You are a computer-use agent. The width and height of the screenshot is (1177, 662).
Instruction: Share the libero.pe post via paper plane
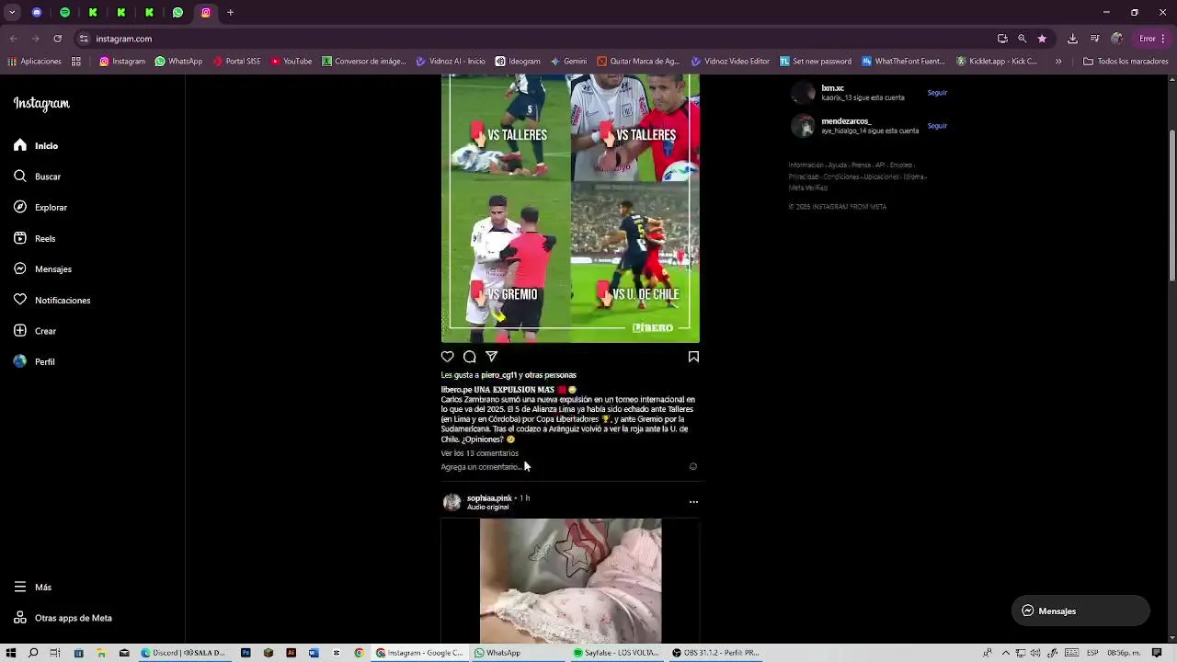pos(492,357)
